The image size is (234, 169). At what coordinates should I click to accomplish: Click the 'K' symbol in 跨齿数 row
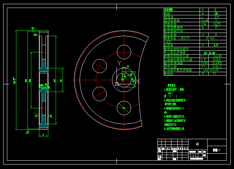point(203,74)
